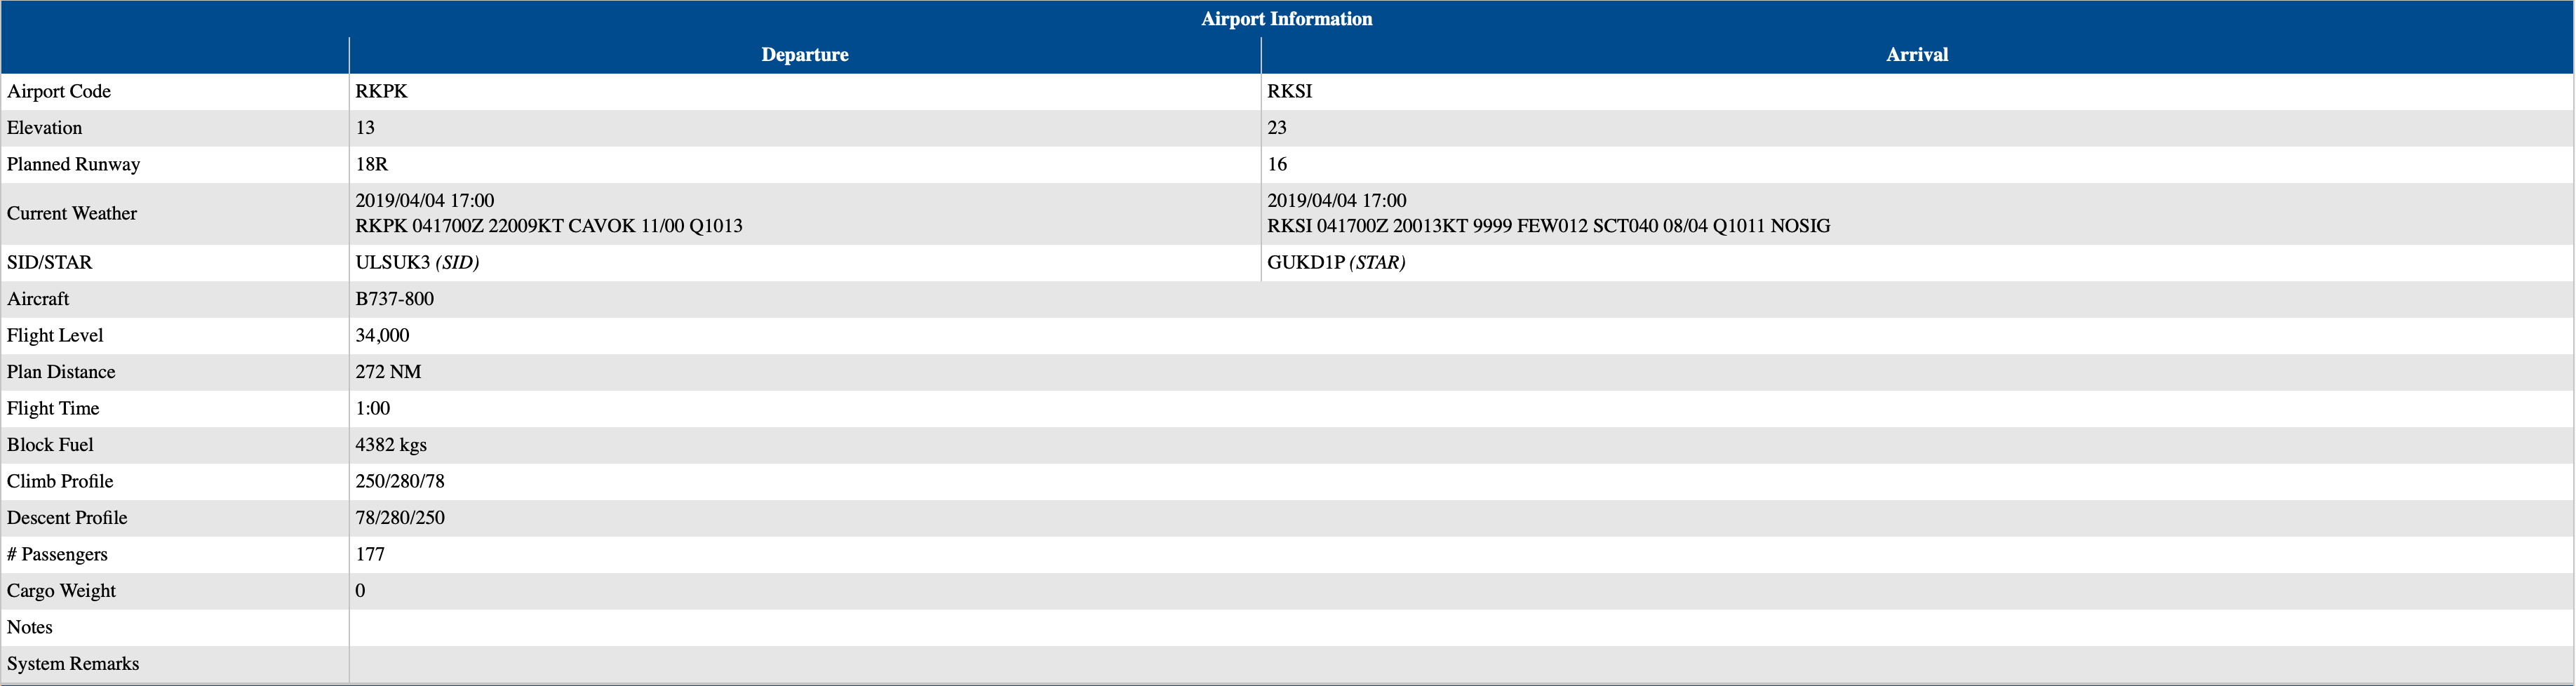Screen dimensions: 2576x686
Task: Click arrival planned runway value 16
Action: coord(1277,164)
